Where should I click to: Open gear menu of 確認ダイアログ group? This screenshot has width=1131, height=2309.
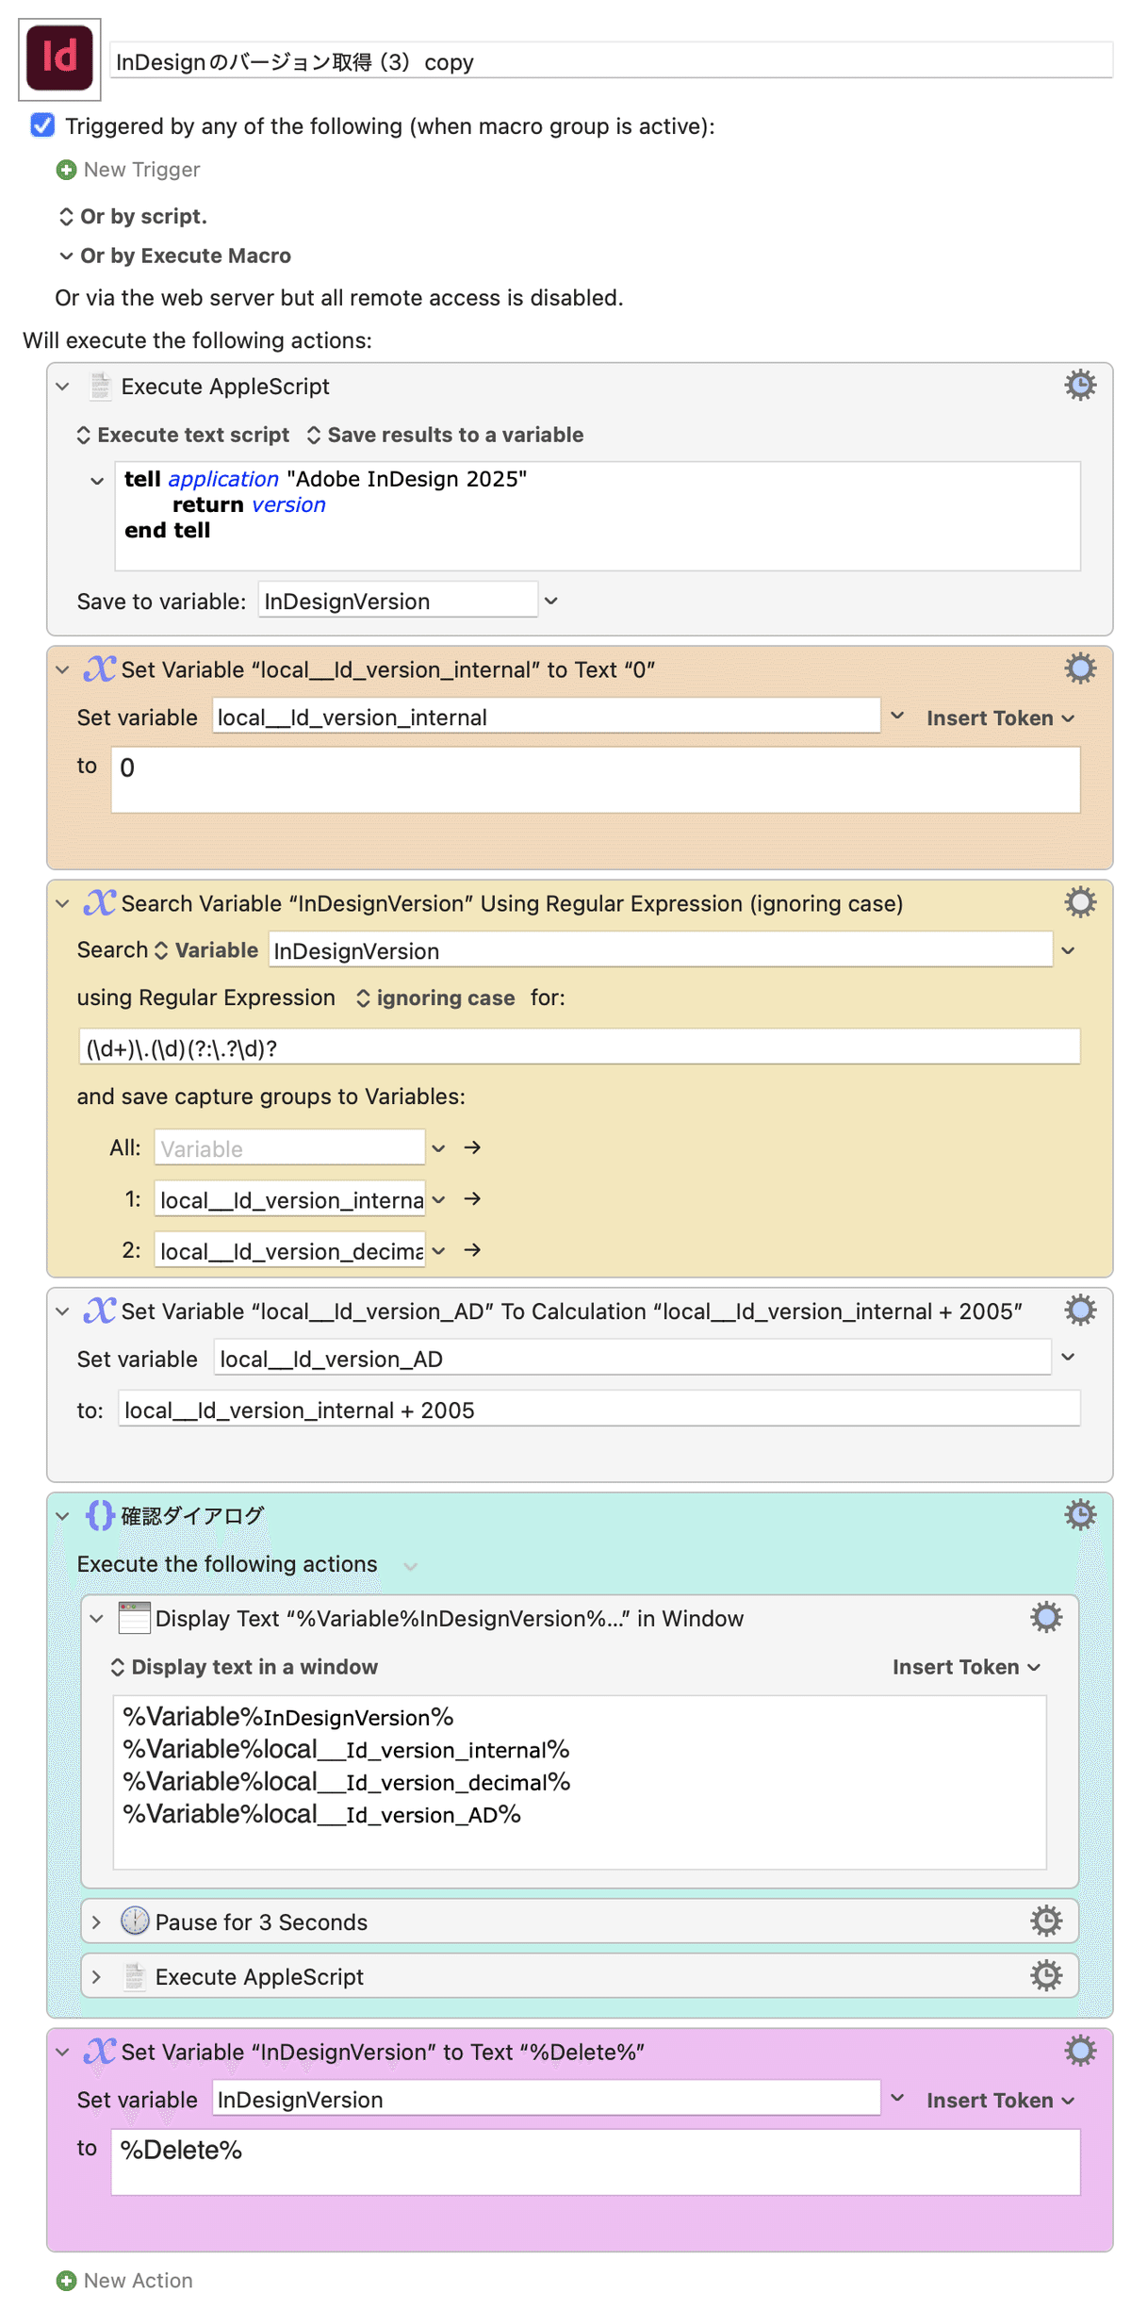(1080, 1515)
